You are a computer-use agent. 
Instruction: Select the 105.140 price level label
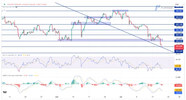(179, 25)
